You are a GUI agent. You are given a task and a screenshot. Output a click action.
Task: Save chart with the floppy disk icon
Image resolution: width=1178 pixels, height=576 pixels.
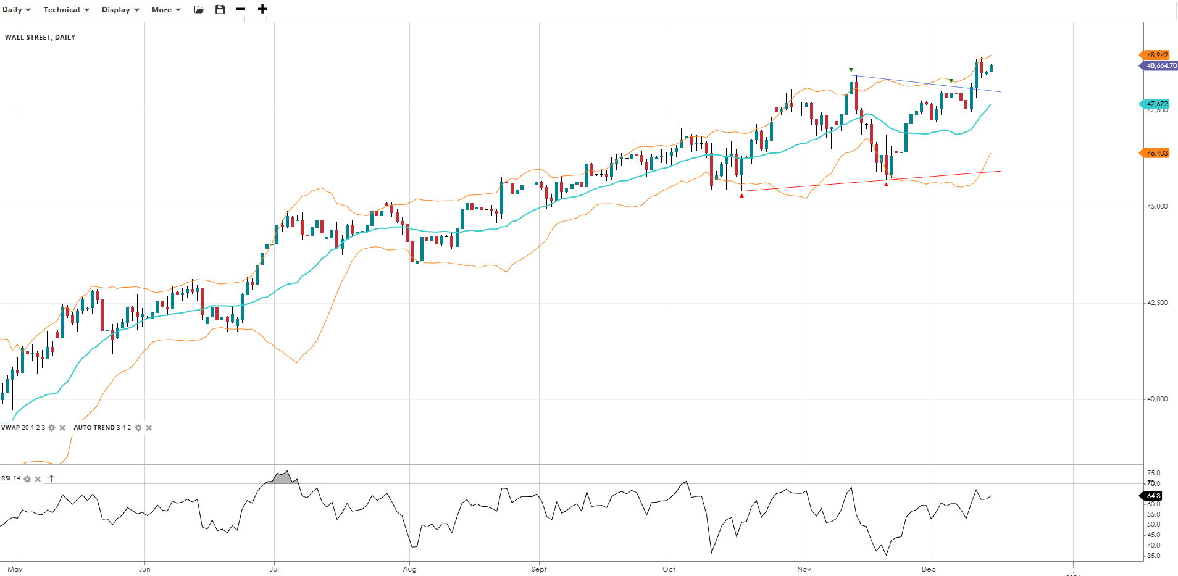pos(220,10)
